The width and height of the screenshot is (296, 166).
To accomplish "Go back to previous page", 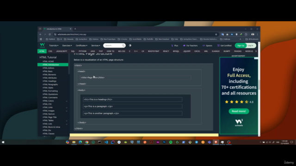I will click(x=40, y=35).
